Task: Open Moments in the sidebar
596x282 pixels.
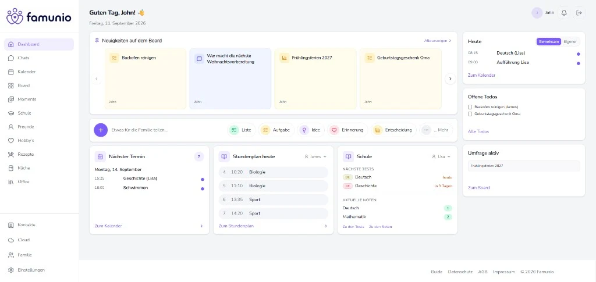Action: [x=39, y=99]
